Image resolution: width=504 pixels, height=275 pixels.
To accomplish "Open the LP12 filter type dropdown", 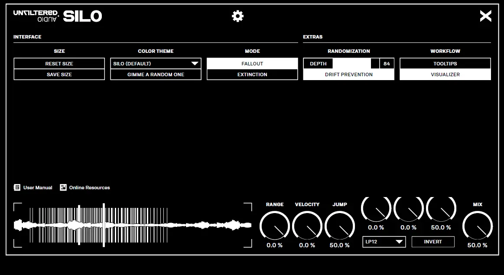I will 384,242.
